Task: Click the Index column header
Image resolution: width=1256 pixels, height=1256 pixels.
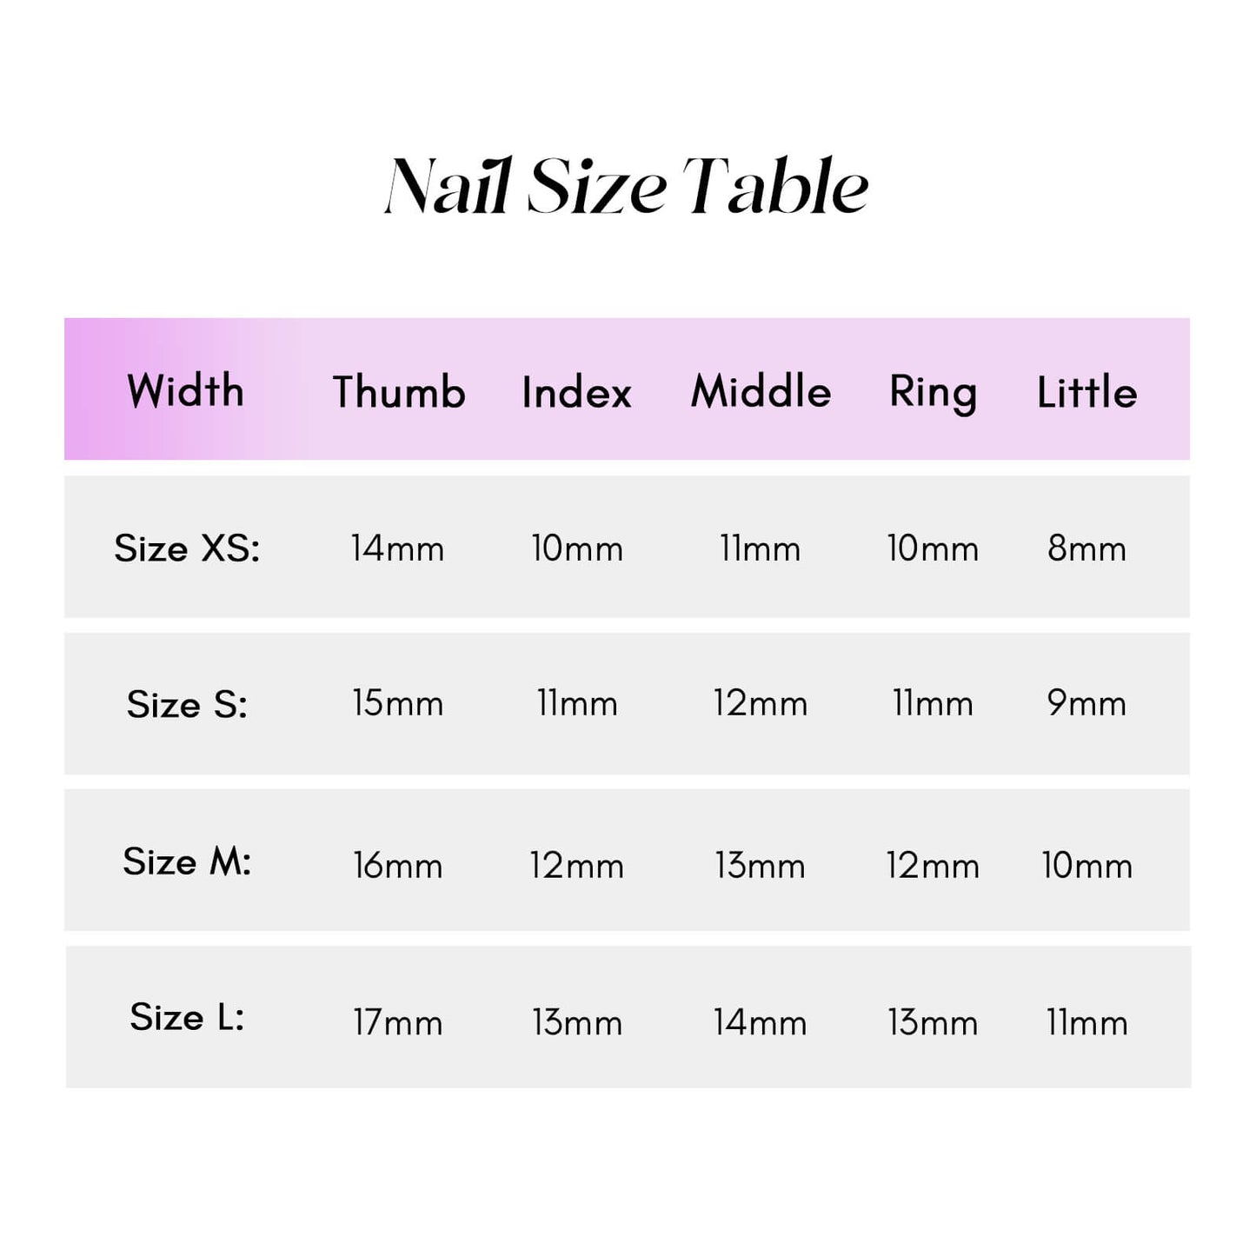Action: pyautogui.click(x=576, y=392)
